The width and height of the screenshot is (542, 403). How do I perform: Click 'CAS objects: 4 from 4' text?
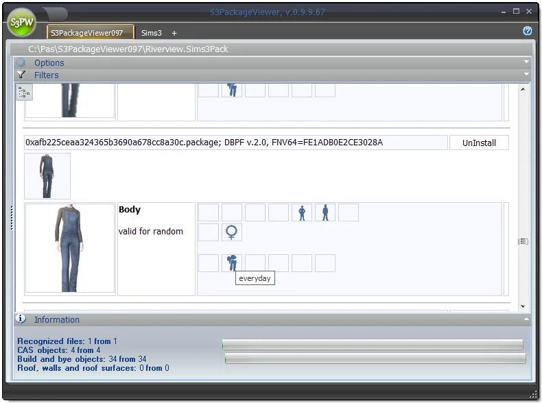pyautogui.click(x=59, y=350)
